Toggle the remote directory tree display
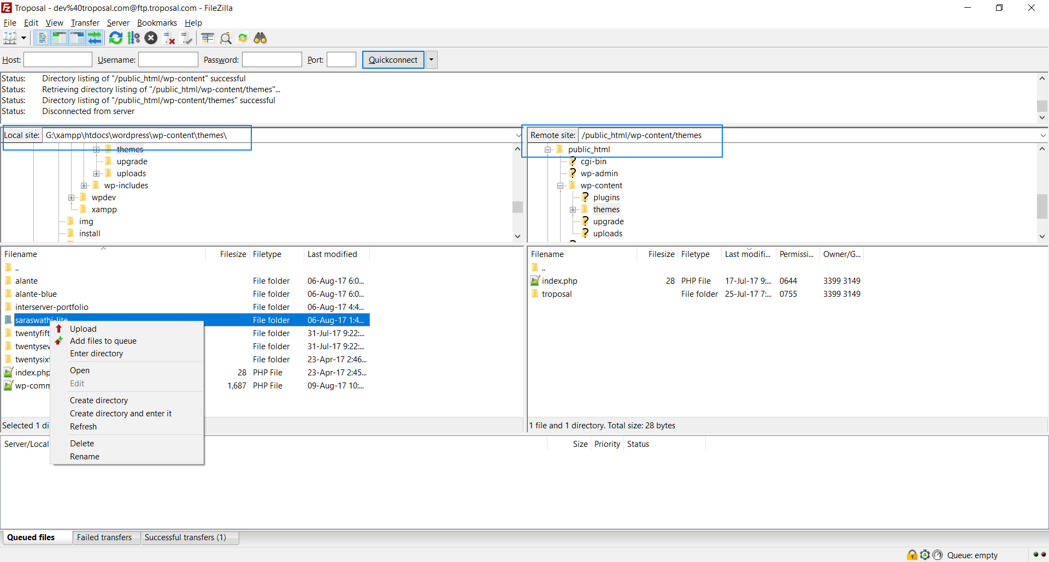 click(77, 38)
